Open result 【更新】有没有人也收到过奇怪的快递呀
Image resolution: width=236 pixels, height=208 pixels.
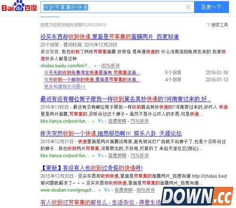click(92, 168)
